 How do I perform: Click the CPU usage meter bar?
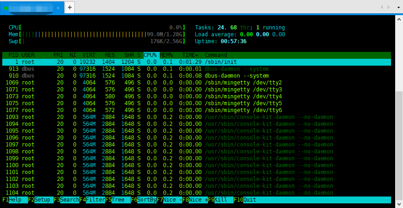pos(97,28)
